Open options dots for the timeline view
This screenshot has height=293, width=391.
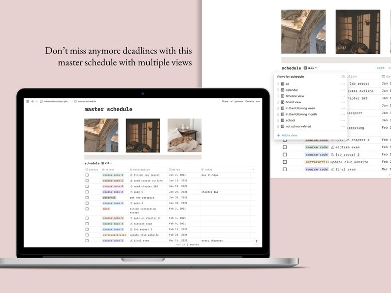pos(343,96)
